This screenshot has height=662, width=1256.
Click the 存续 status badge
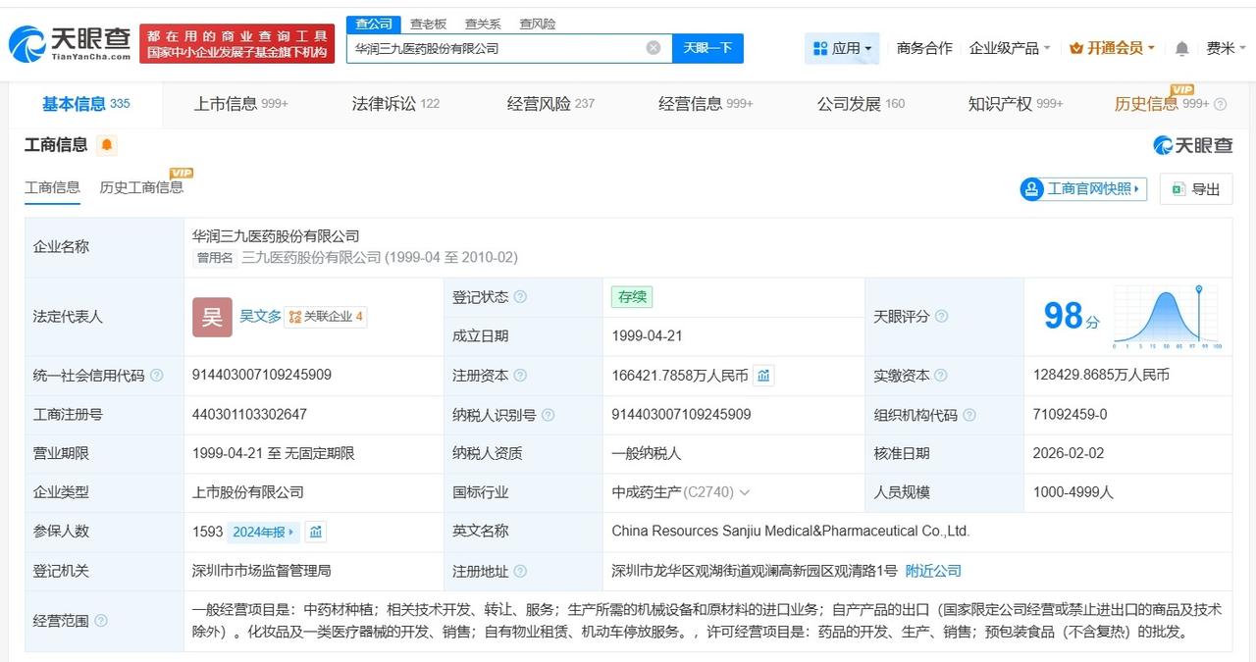click(631, 296)
